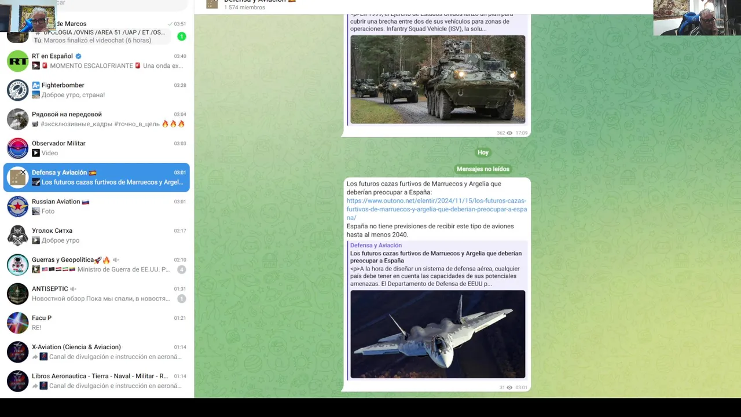The image size is (741, 417).
Task: Click the 17:09 timestamp on vehicle message
Action: pos(521,133)
